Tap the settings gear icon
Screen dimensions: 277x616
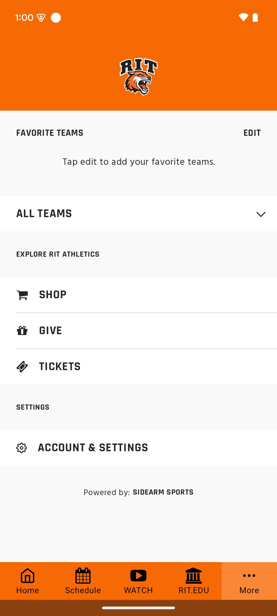click(22, 448)
